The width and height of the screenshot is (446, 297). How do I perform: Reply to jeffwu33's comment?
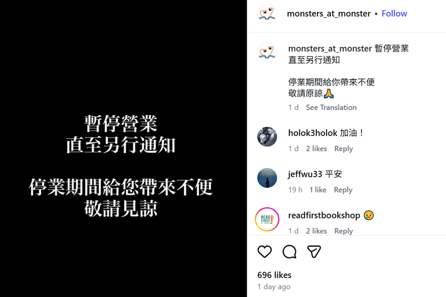[343, 190]
